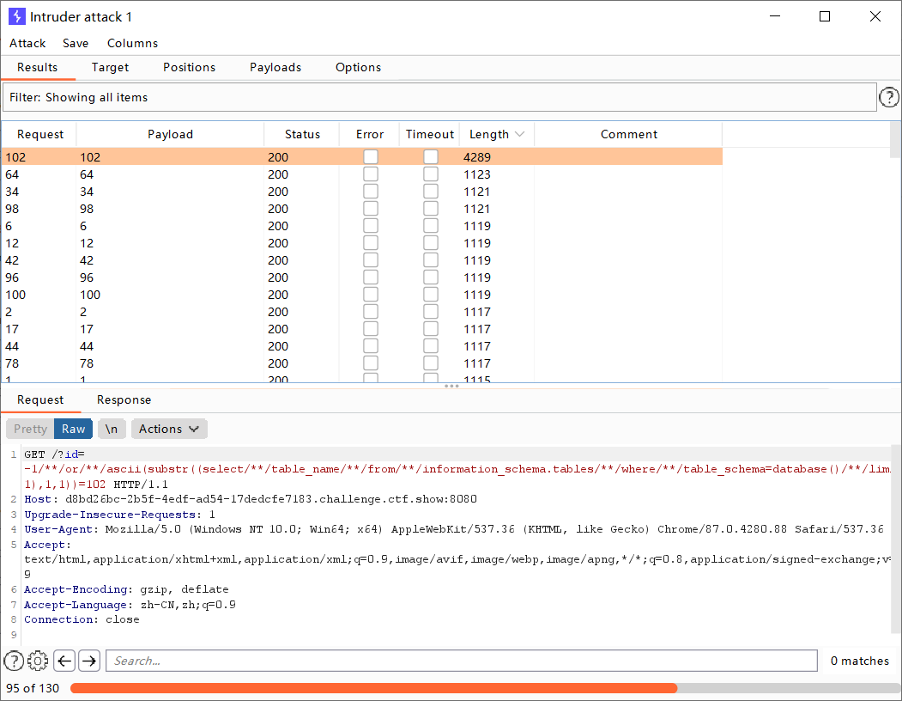Viewport: 902px width, 701px height.
Task: Switch to the Target tab
Action: [x=110, y=67]
